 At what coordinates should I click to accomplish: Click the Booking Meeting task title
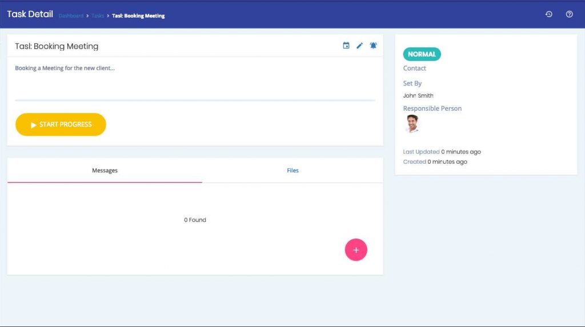pyautogui.click(x=57, y=46)
